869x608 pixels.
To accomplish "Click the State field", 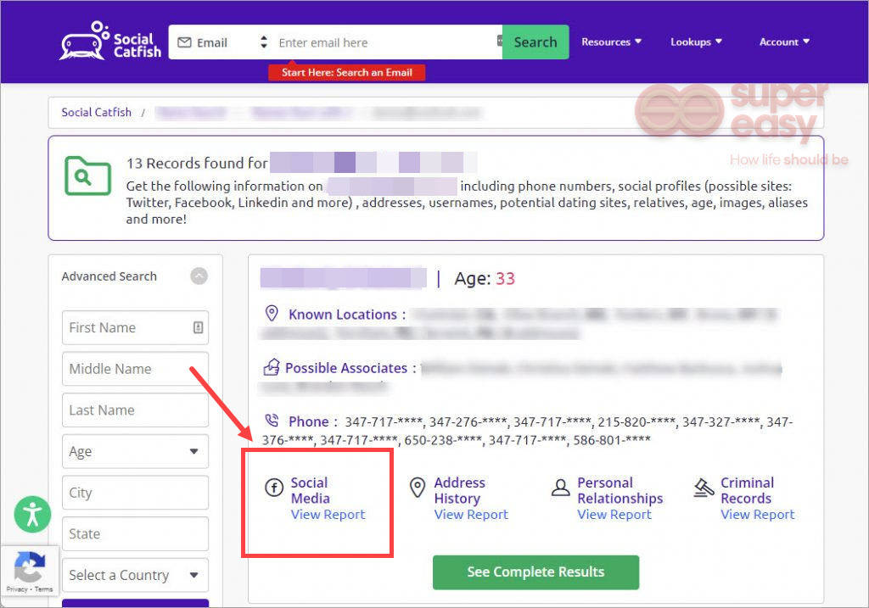I will tap(135, 533).
